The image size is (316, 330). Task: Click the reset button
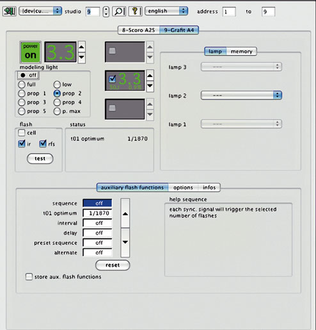click(113, 265)
